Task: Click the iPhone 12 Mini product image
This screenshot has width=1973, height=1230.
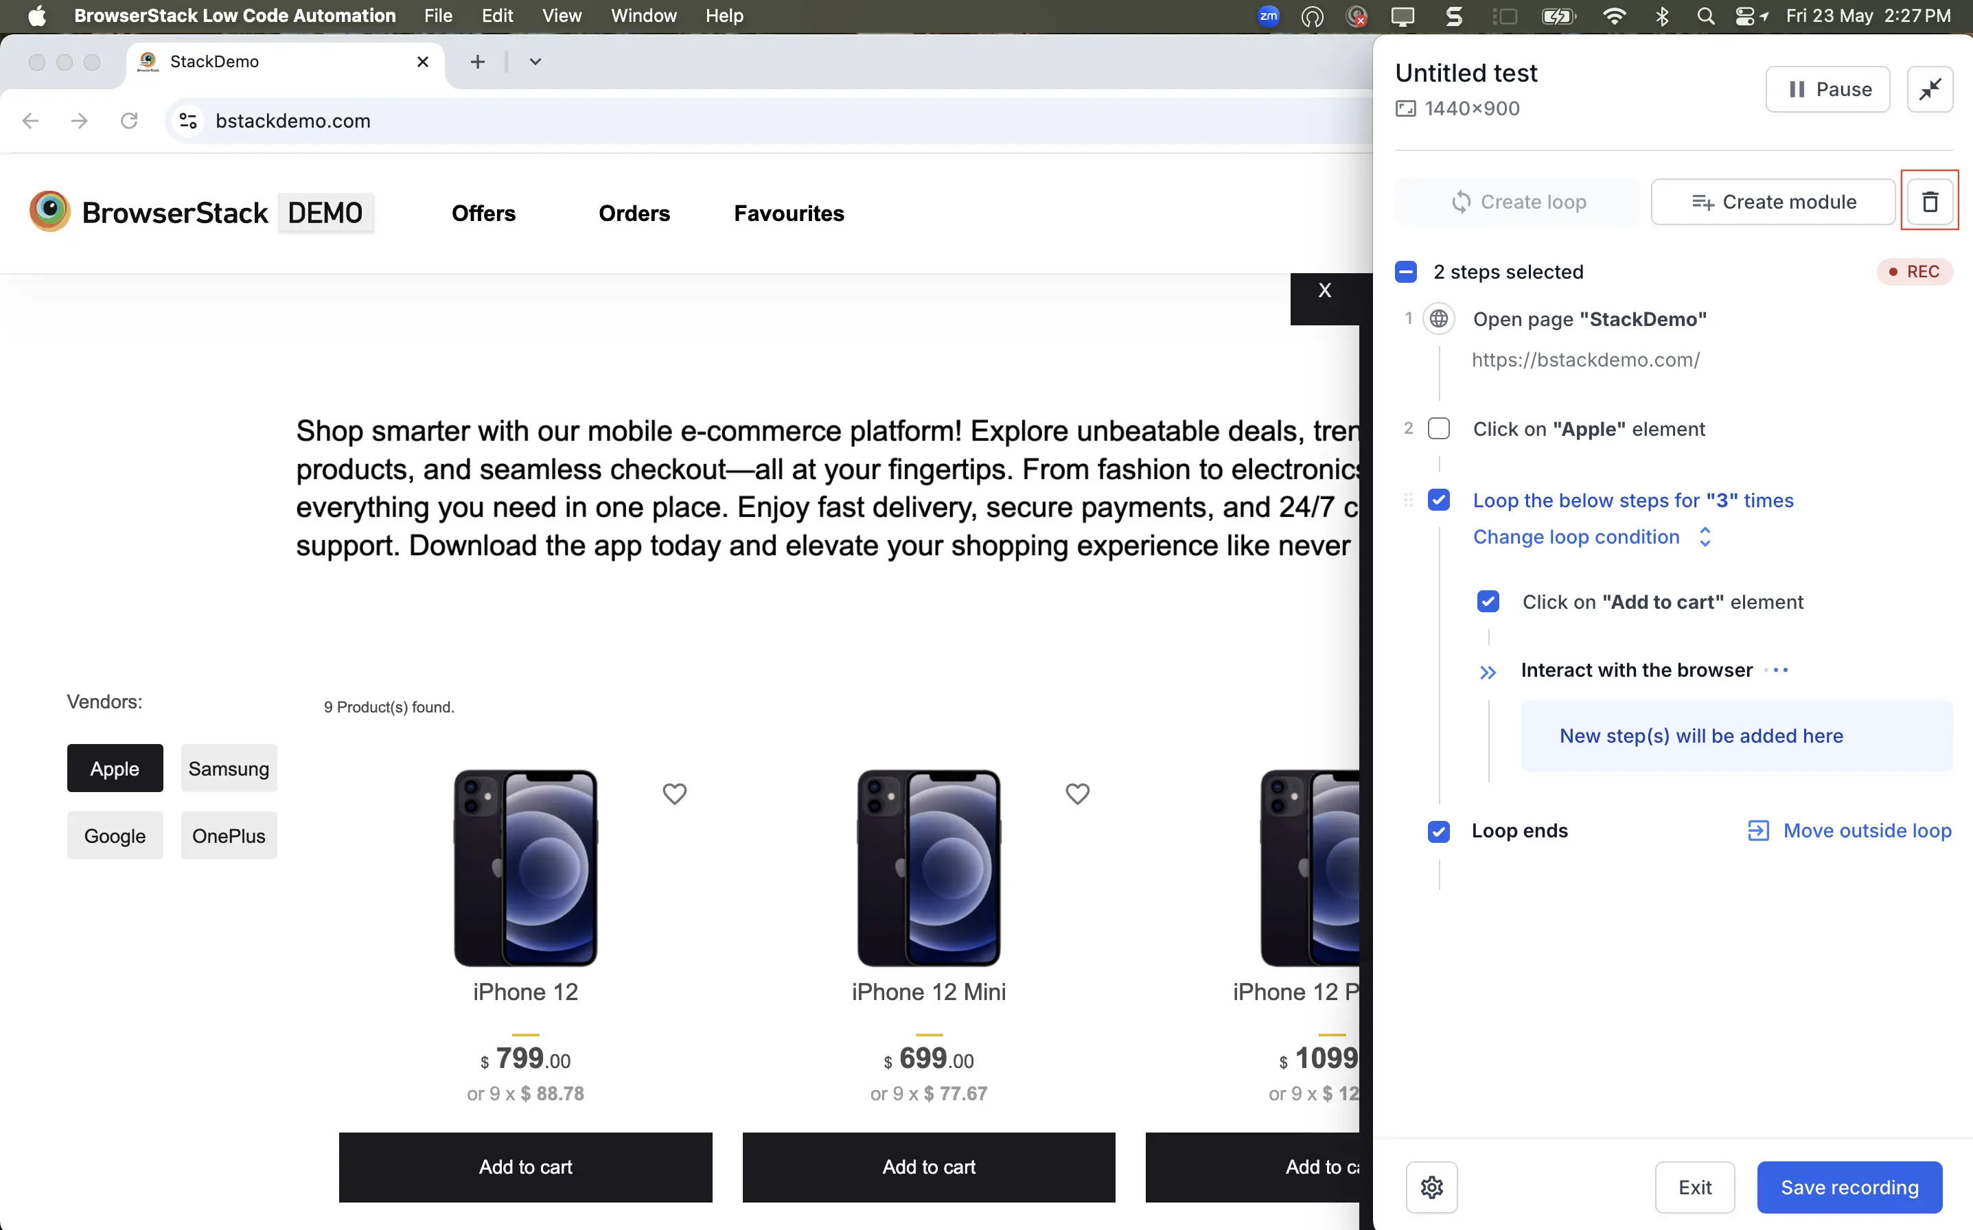Action: click(x=928, y=867)
